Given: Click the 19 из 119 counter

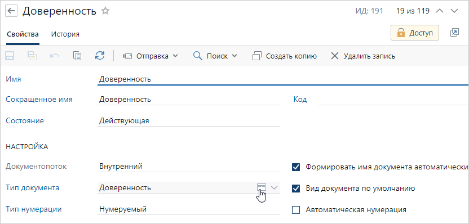Looking at the screenshot, I should pos(413,11).
